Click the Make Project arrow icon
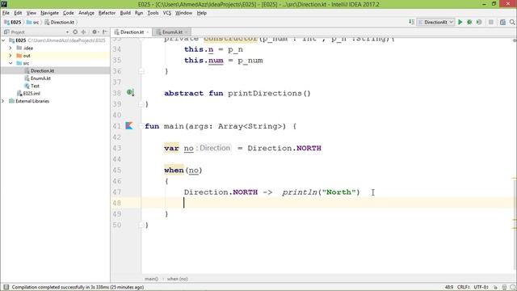The width and height of the screenshot is (517, 291). 411,22
